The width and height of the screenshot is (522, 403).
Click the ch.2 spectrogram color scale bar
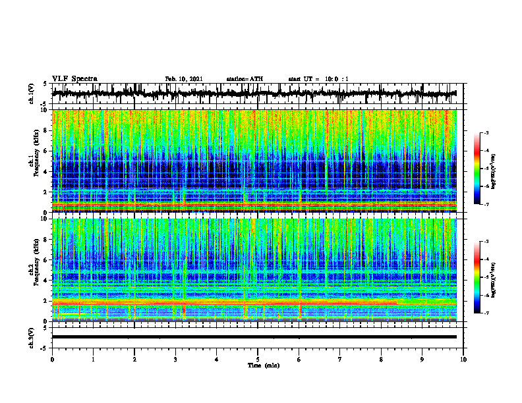point(477,277)
